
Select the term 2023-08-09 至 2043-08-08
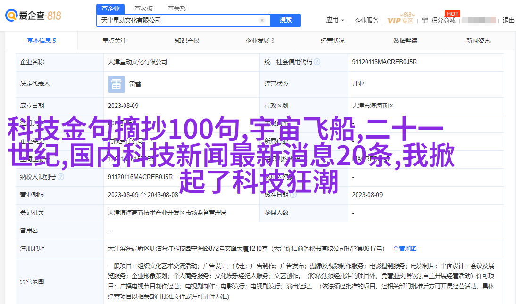click(143, 195)
